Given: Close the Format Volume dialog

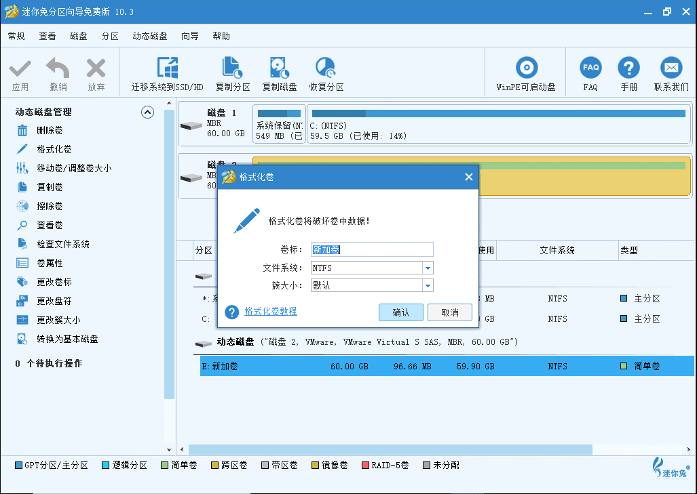Looking at the screenshot, I should 468,177.
